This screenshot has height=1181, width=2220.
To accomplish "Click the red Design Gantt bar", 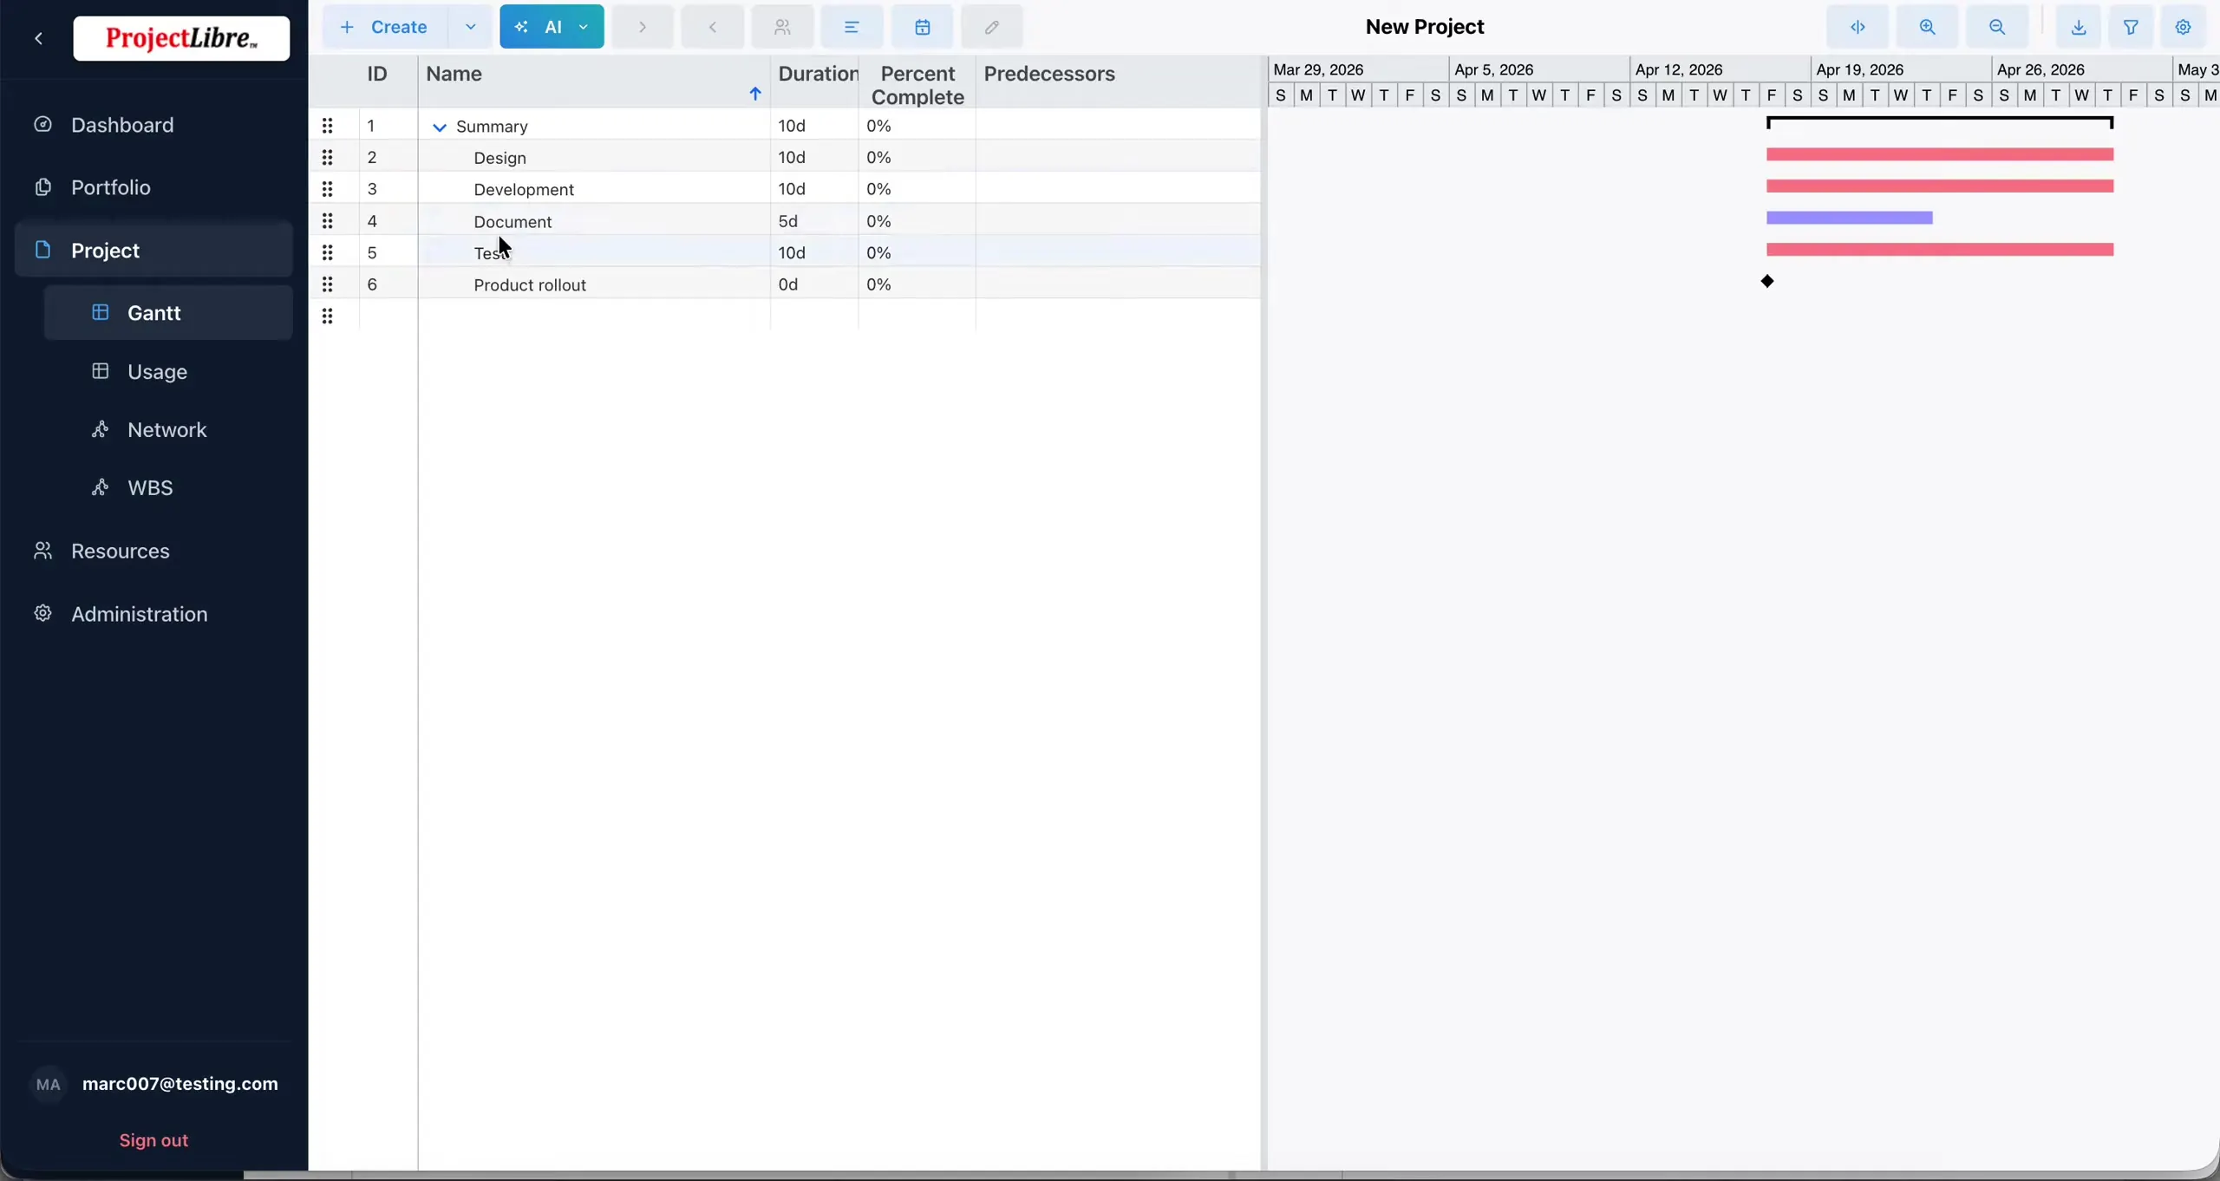I will click(1940, 154).
